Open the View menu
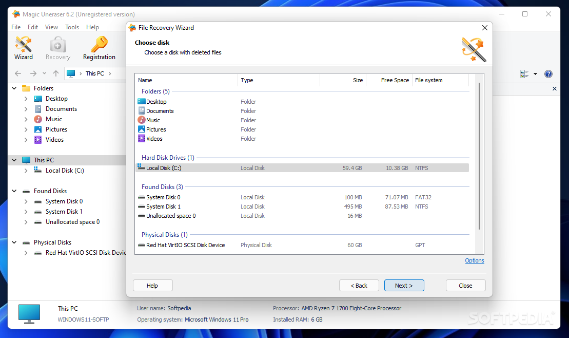The width and height of the screenshot is (569, 338). [51, 27]
